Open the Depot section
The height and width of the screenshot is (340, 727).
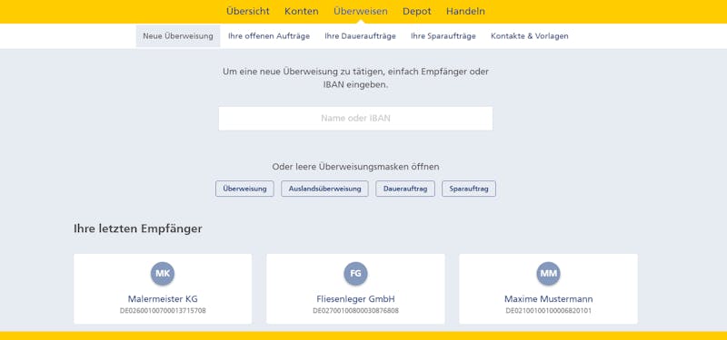(x=416, y=11)
